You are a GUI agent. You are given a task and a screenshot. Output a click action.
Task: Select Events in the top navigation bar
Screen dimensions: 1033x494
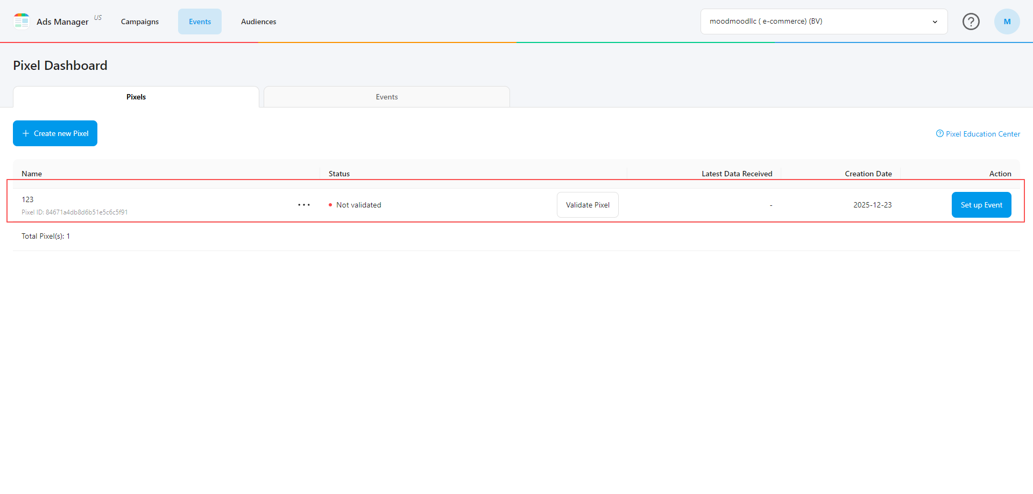(x=200, y=22)
